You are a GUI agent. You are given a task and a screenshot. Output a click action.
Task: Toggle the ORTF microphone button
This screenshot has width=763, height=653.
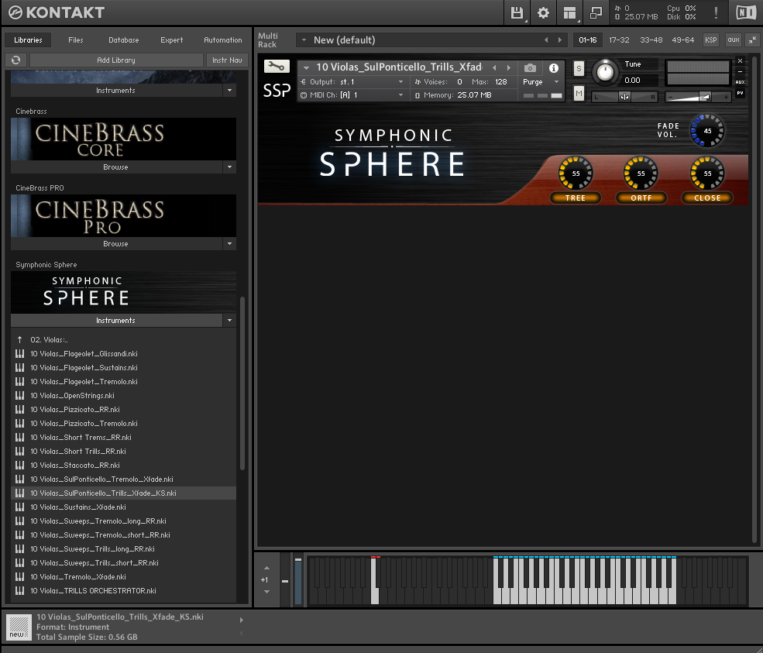pos(641,198)
